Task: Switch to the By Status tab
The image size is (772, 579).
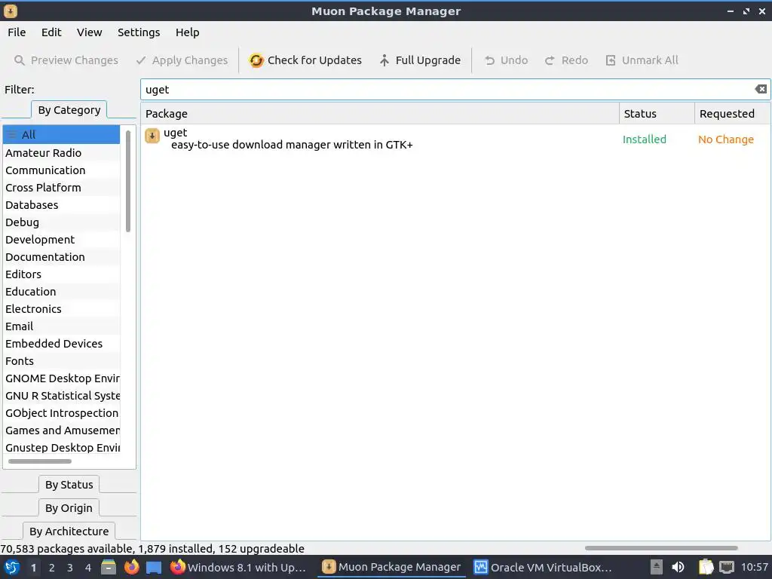Action: pos(69,485)
